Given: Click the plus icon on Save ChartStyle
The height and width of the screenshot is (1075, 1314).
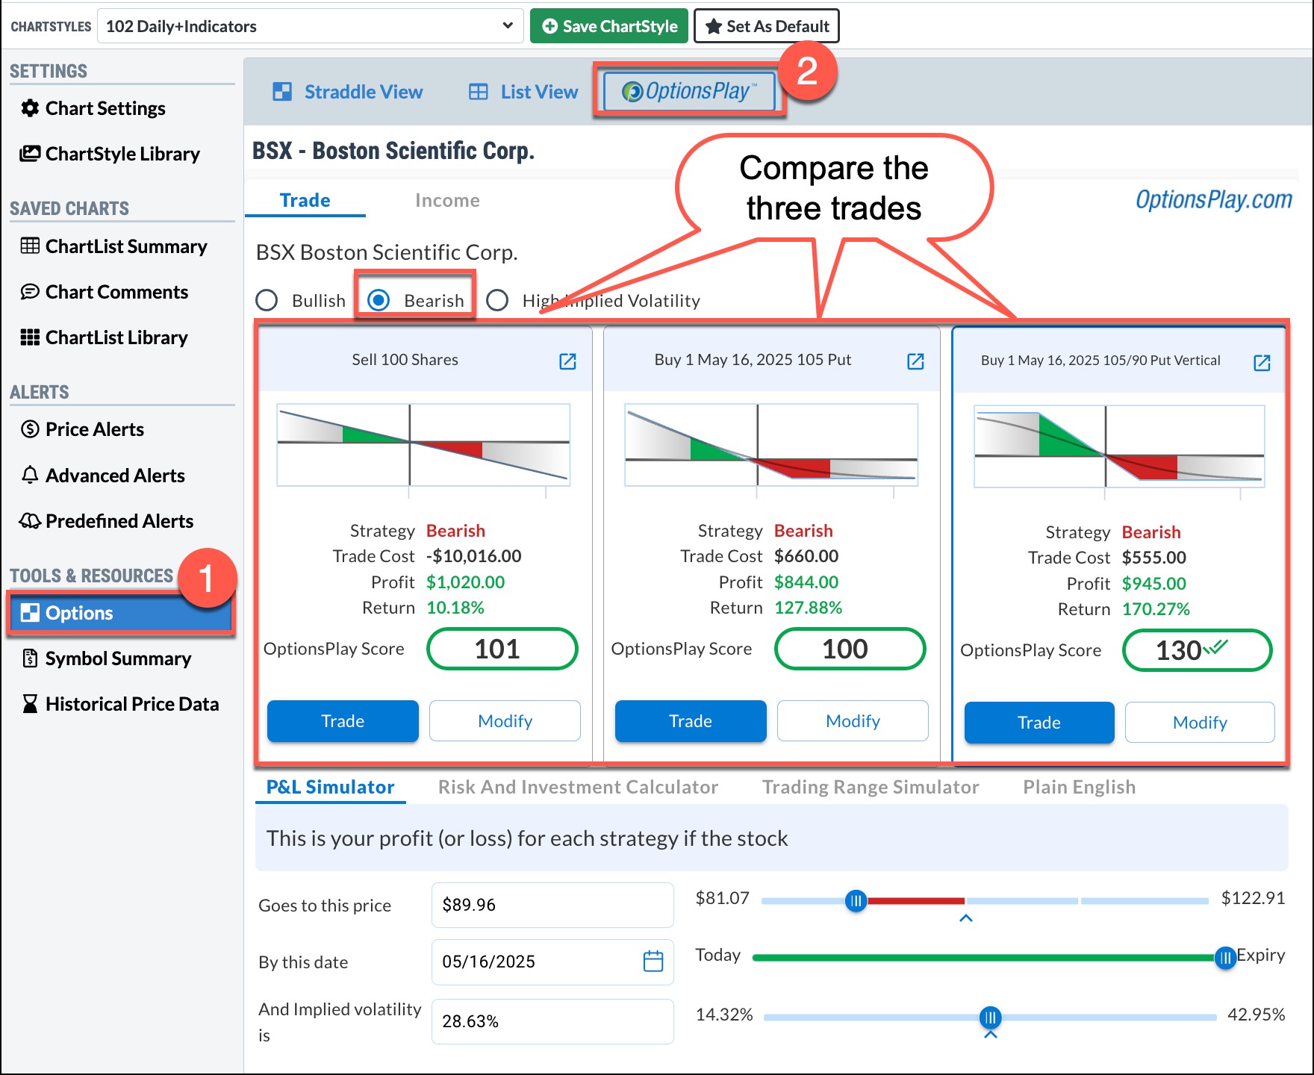Looking at the screenshot, I should 550,26.
